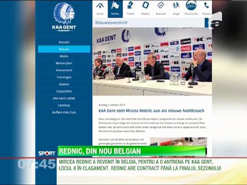Open Trainingen menu item
Image resolution: width=247 pixels, height=185 pixels.
pos(64,77)
